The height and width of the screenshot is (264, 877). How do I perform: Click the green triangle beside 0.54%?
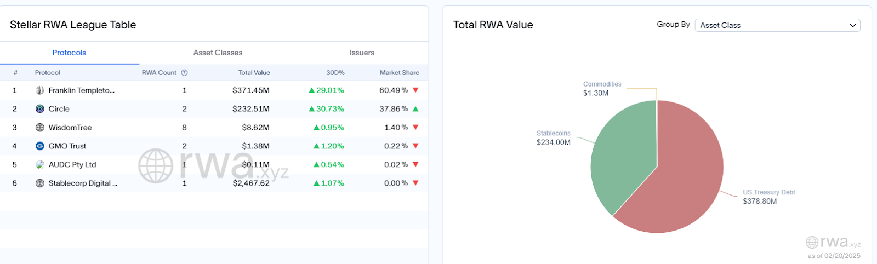point(316,165)
